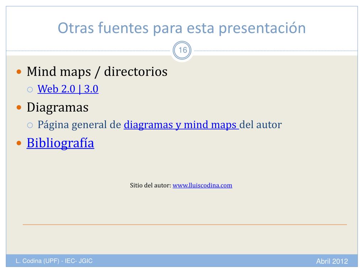Viewport: 364px width, 273px height.
Task: Click the text 'del autor'
Action: 261,125
